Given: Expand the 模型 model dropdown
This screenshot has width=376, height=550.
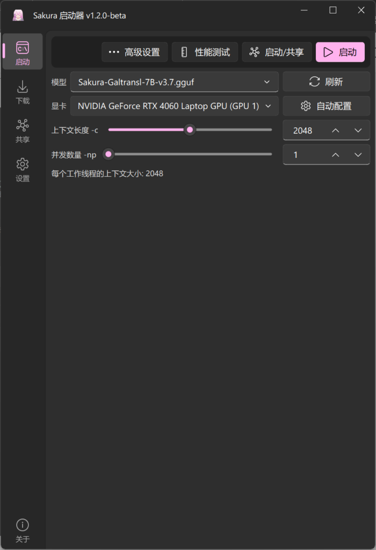Looking at the screenshot, I should pyautogui.click(x=175, y=82).
